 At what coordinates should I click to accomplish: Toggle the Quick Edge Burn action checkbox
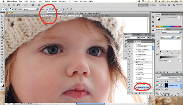pos(129,47)
